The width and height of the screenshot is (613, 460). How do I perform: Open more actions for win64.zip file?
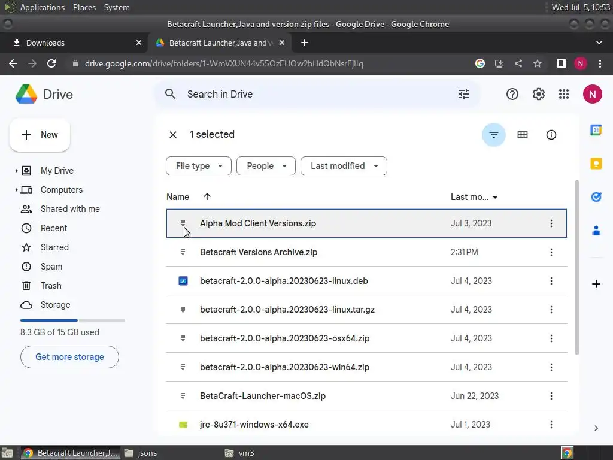[551, 367]
